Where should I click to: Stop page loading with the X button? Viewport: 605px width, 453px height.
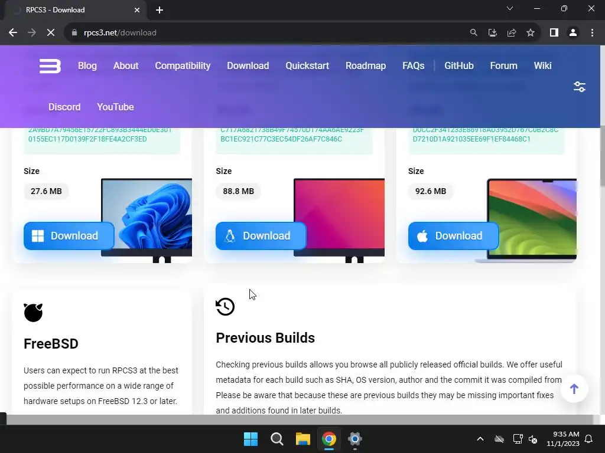point(51,33)
